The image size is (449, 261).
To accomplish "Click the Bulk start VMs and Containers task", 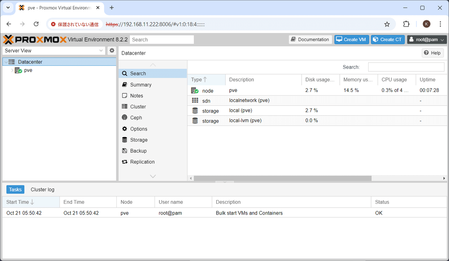I will click(x=249, y=213).
